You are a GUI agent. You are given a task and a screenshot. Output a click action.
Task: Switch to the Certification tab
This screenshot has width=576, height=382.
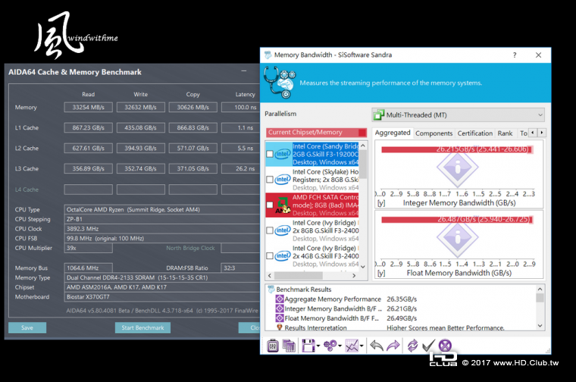click(474, 133)
